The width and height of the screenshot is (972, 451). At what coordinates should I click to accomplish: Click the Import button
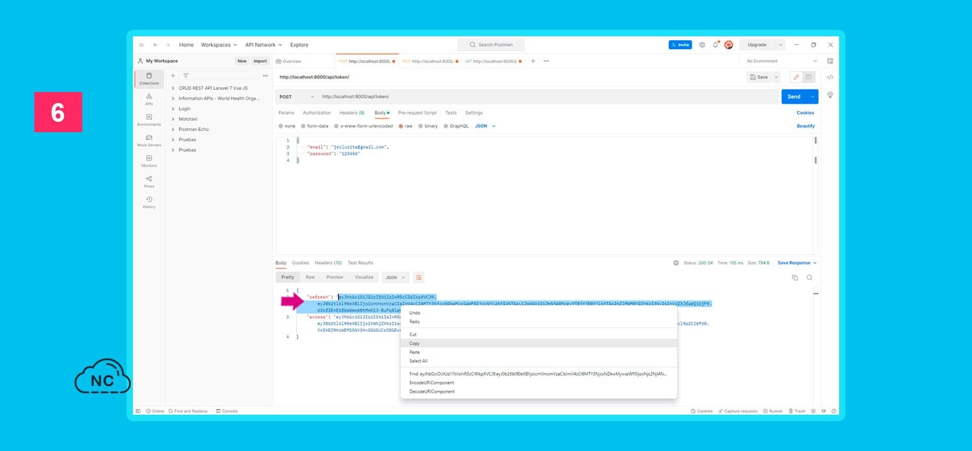[260, 61]
